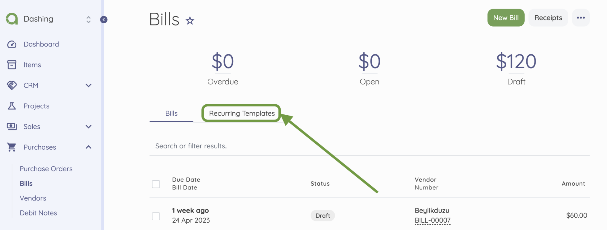Tick the checkbox for the draft bill row
The height and width of the screenshot is (230, 607).
coord(156,216)
